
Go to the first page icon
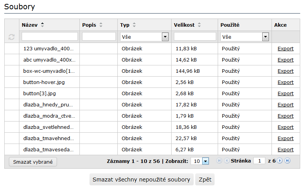219,161
